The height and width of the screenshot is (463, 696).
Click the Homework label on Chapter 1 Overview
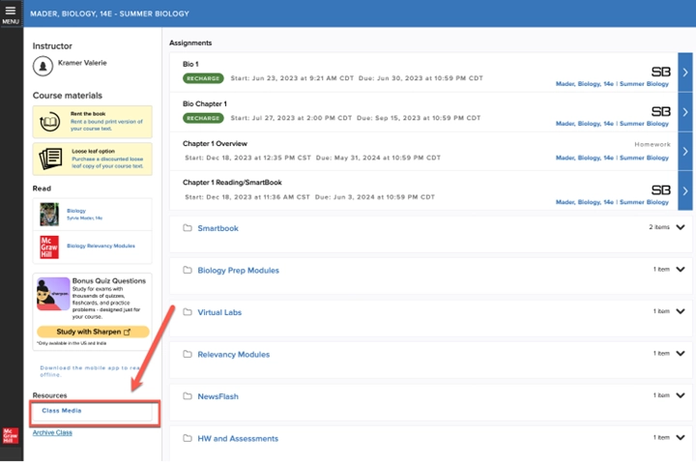[652, 145]
